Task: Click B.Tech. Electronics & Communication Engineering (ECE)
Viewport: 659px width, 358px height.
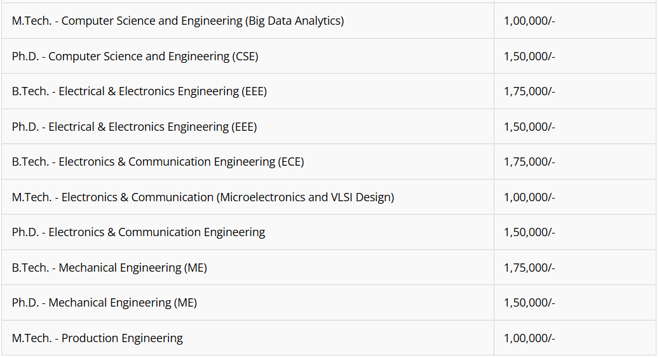Action: pyautogui.click(x=158, y=162)
